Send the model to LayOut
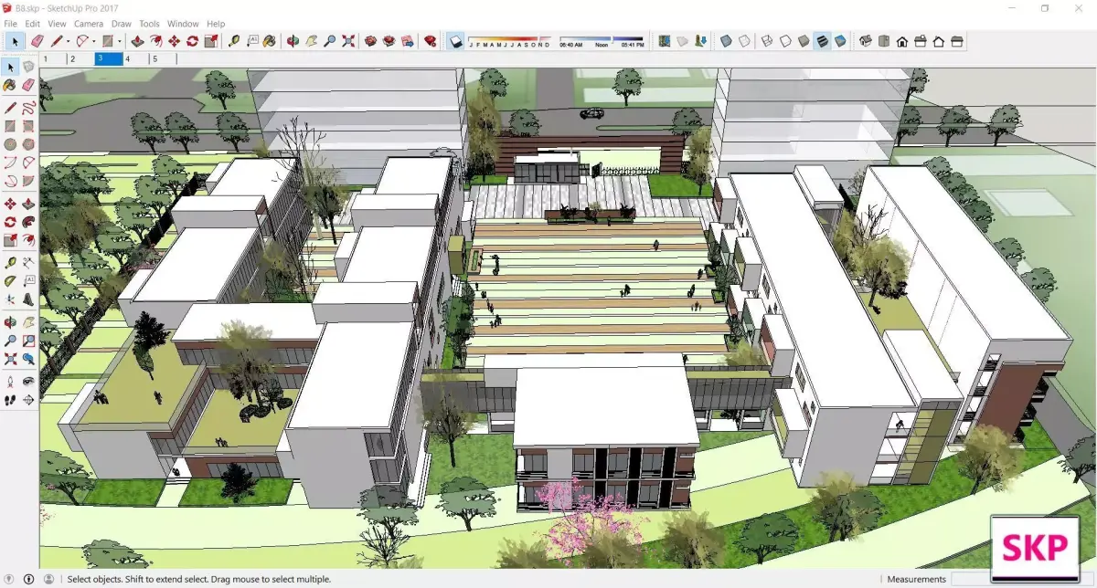Screen dimensions: 1097x588 (407, 41)
